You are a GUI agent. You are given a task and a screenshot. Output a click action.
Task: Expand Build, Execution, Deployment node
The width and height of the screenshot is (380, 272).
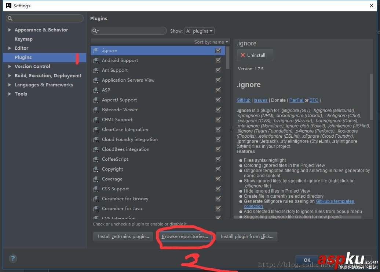tap(10, 75)
